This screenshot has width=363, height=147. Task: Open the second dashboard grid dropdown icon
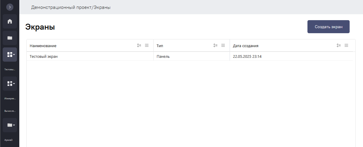coord(10,84)
